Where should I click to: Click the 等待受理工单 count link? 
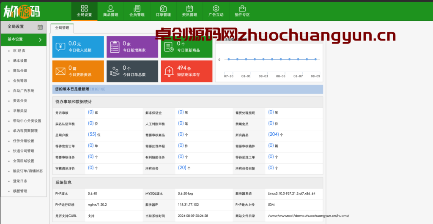pyautogui.click(x=271, y=156)
